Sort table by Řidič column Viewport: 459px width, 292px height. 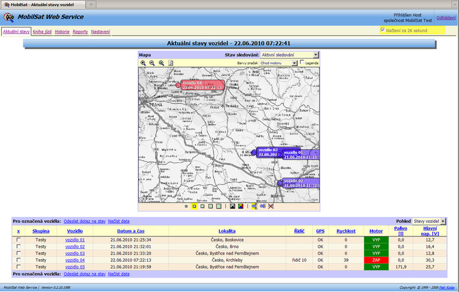point(299,231)
